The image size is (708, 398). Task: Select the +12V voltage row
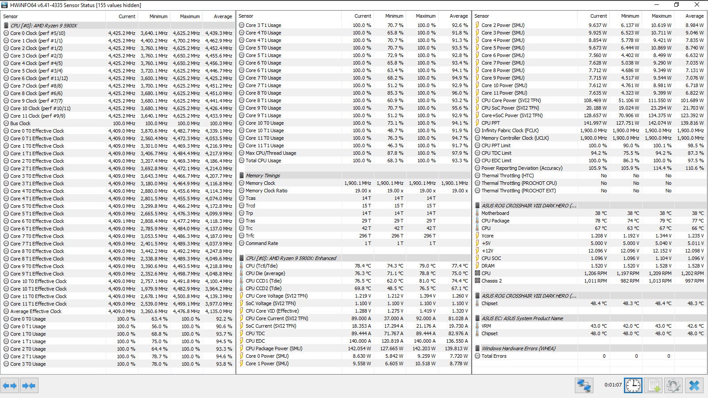point(589,251)
